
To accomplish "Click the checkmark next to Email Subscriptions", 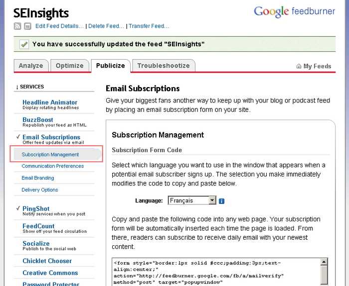I will (x=18, y=137).
